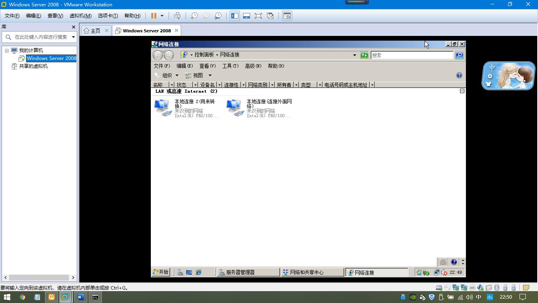Click the search magnifier button in 网络连接
The height and width of the screenshot is (303, 538).
pyautogui.click(x=459, y=55)
